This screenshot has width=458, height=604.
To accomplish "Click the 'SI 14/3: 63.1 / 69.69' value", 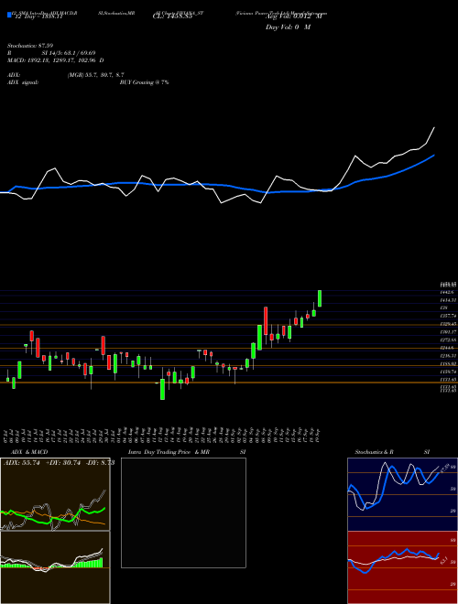I will point(69,53).
